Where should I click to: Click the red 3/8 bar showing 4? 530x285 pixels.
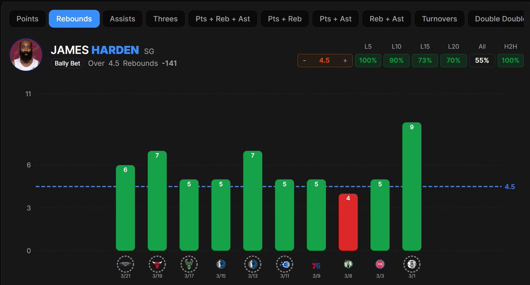(348, 222)
